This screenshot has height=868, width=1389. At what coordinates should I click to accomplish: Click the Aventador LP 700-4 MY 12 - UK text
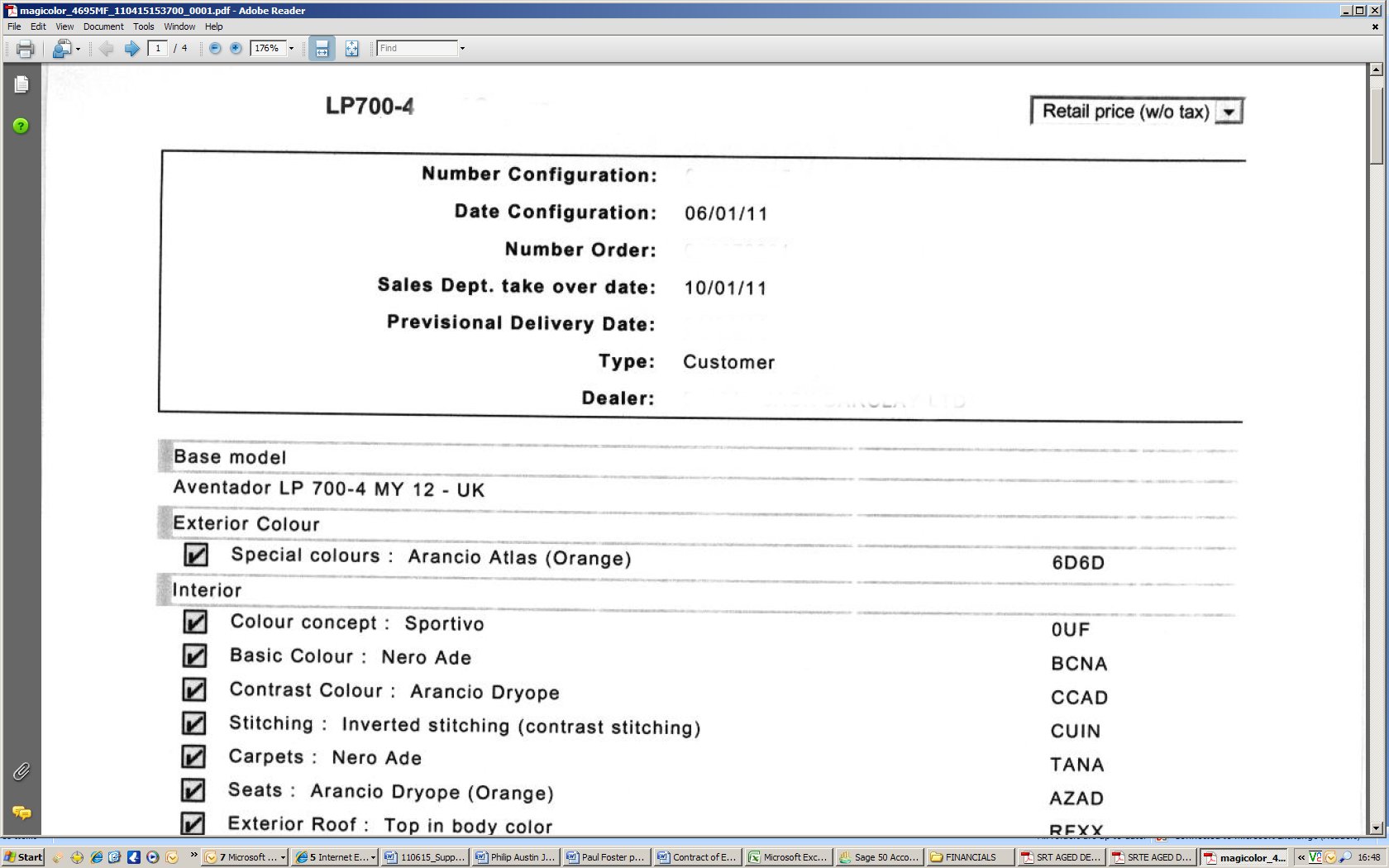[329, 489]
